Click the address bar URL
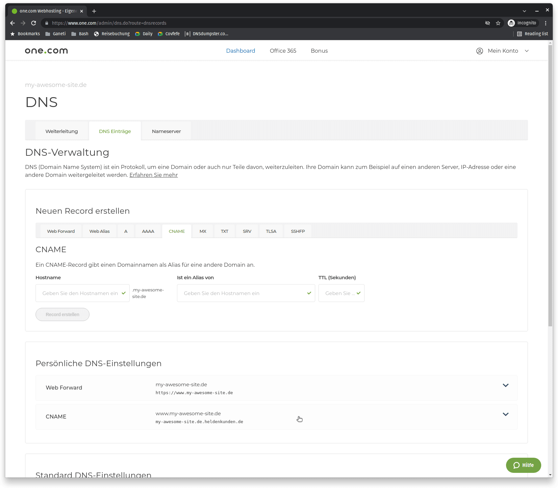The width and height of the screenshot is (558, 488). point(109,23)
